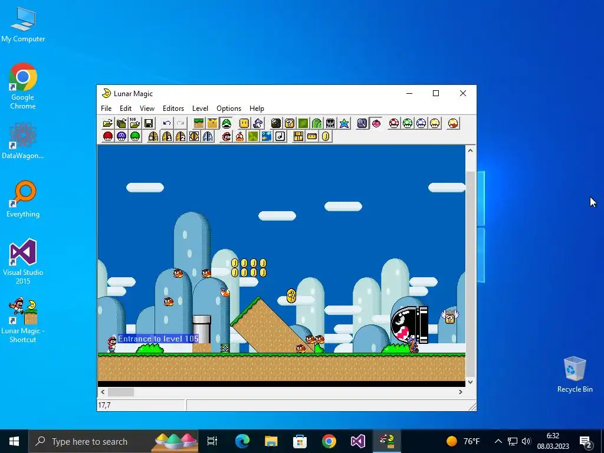Click the black Bullet Bill toolbar icon

click(276, 123)
